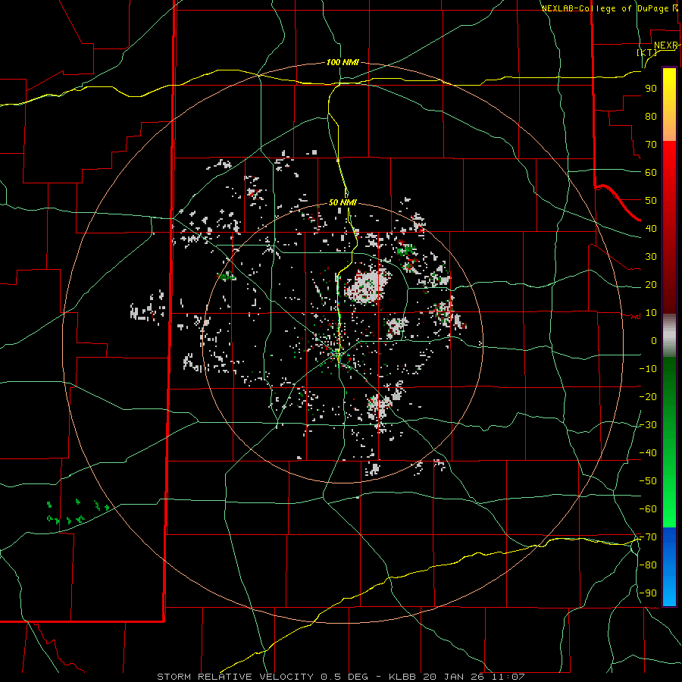Click the -30 value on velocity scale
The image size is (682, 682).
click(x=648, y=425)
